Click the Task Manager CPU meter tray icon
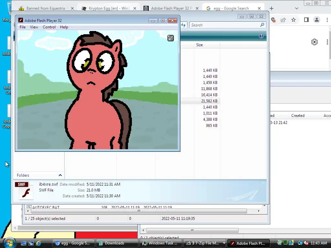The height and width of the screenshot is (248, 331). 285,243
